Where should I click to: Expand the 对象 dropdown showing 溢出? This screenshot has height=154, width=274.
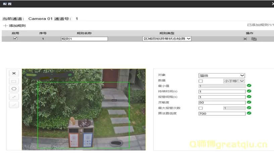coord(222,75)
